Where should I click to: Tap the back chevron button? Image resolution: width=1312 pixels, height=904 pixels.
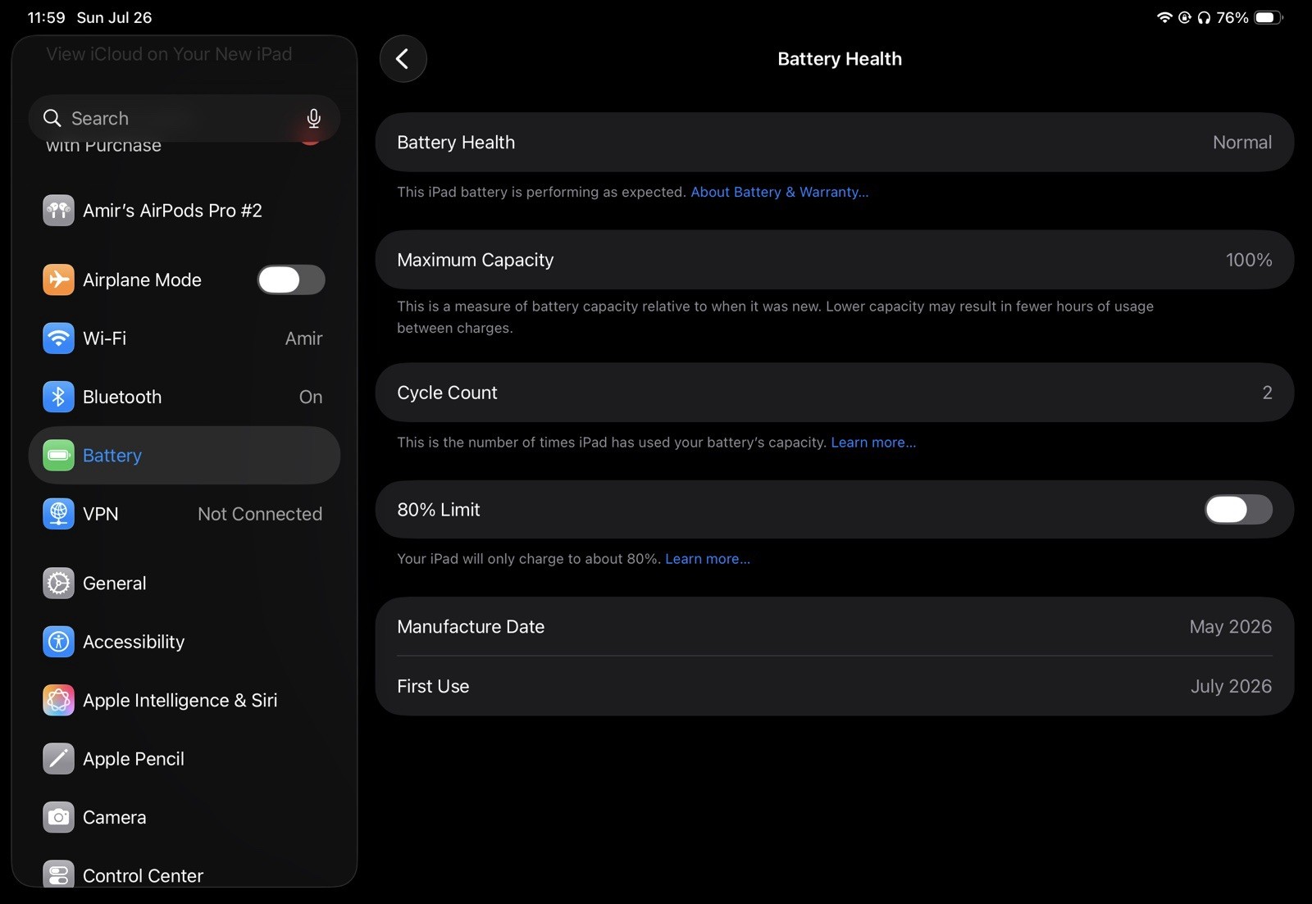(x=403, y=59)
